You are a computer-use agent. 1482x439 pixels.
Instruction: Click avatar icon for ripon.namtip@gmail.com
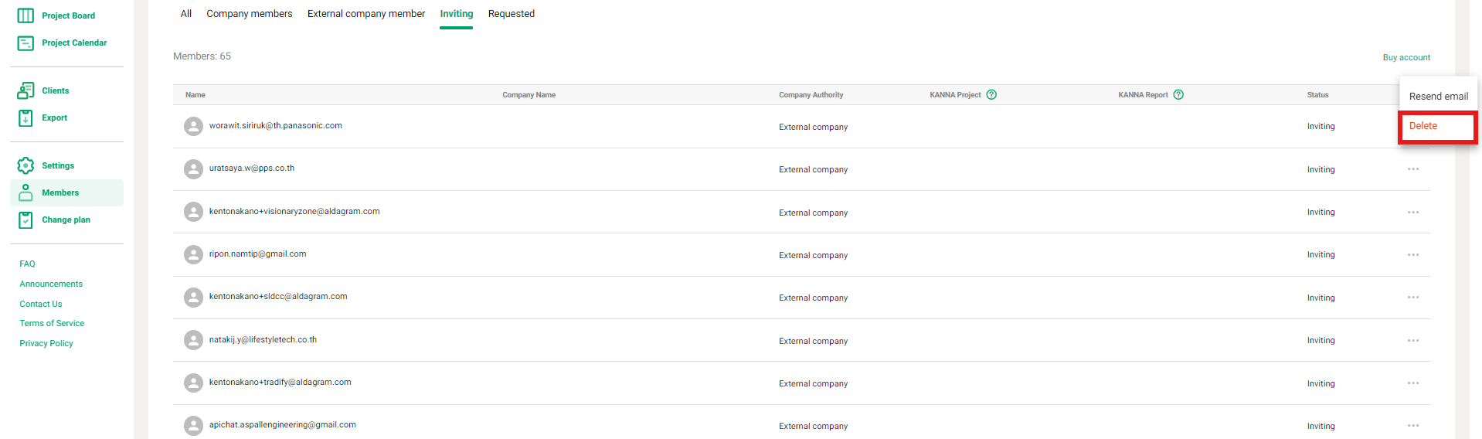click(x=193, y=254)
